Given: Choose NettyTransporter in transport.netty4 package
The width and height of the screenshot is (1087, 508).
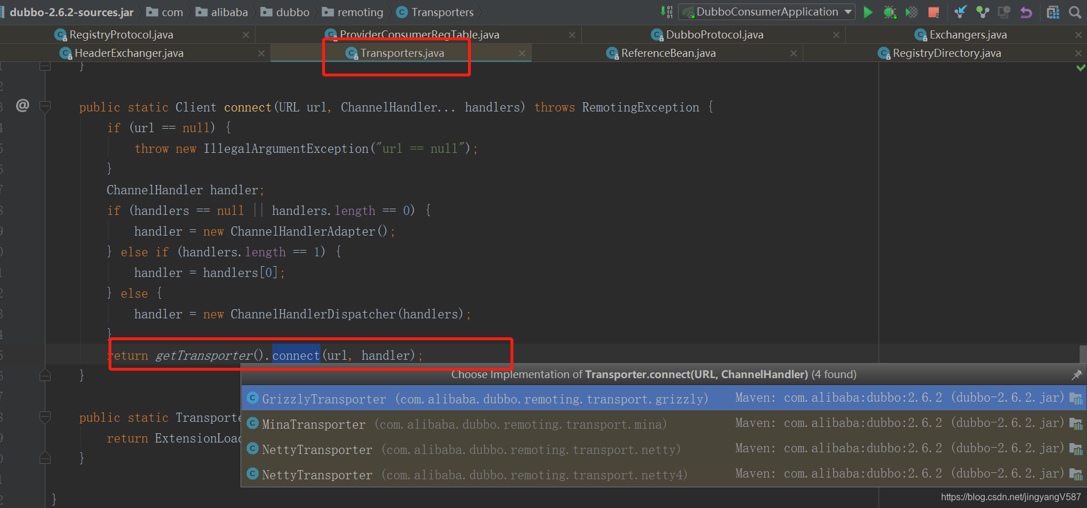Looking at the screenshot, I should pos(664,475).
